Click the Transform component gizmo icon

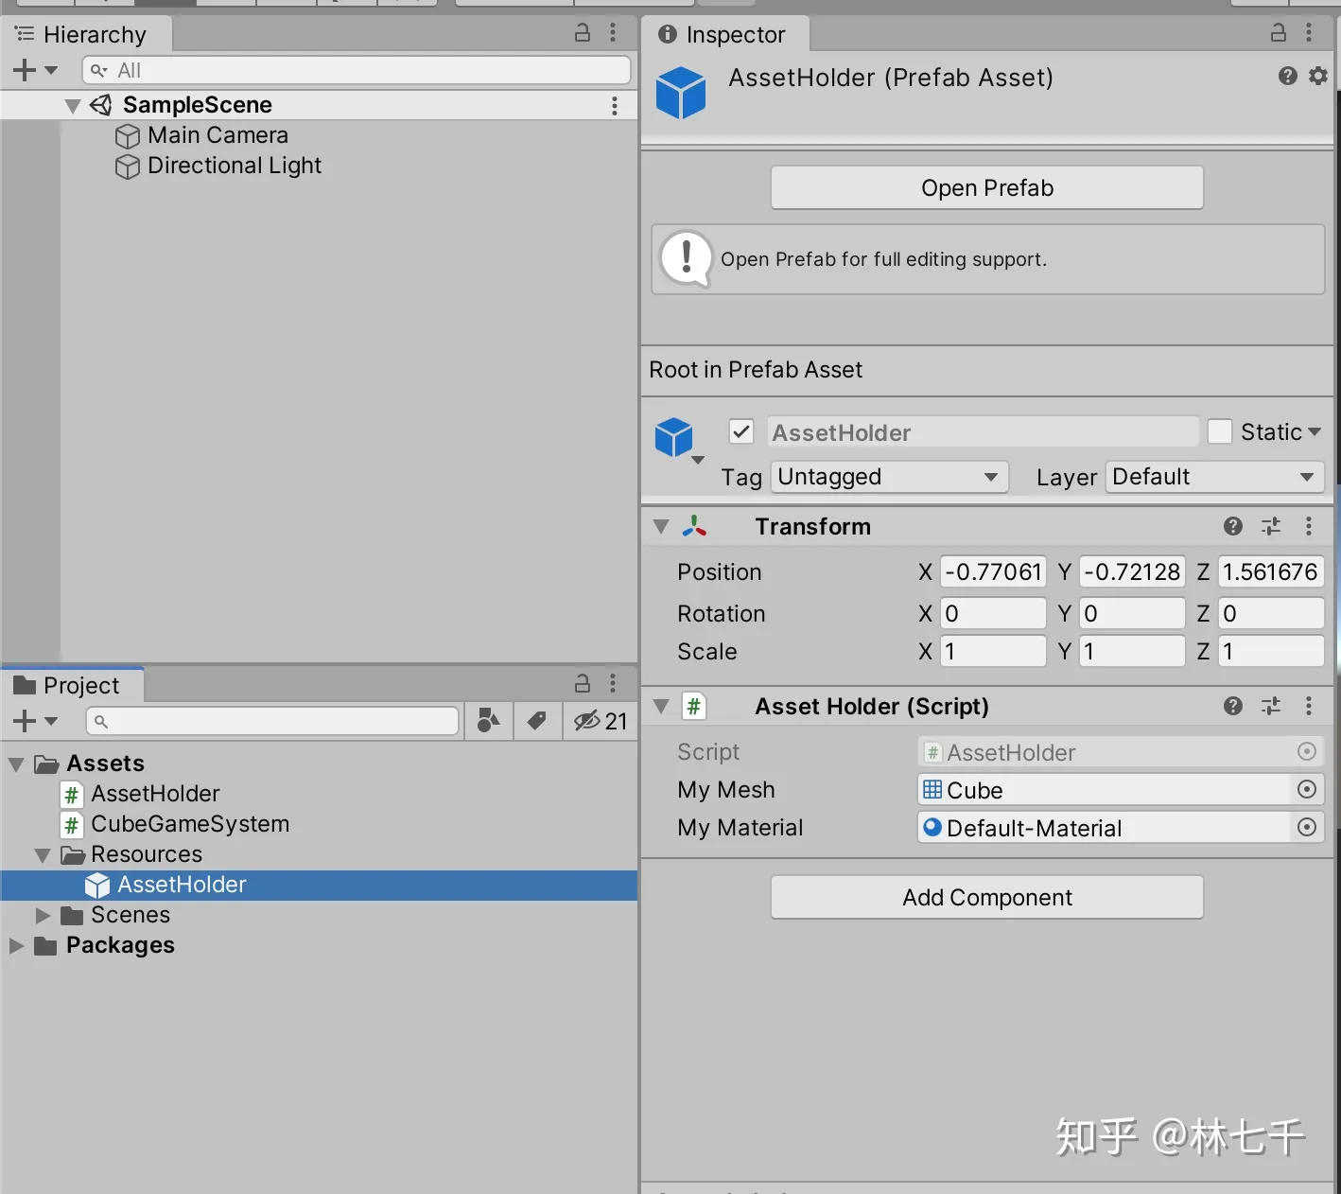tap(695, 526)
